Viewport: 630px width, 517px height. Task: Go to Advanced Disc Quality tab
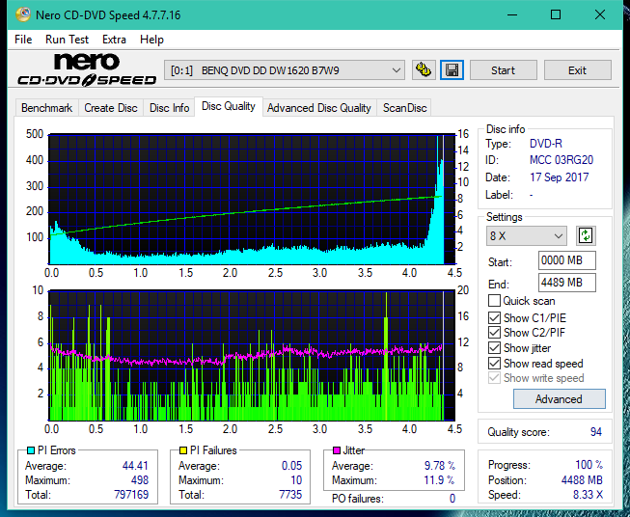319,108
